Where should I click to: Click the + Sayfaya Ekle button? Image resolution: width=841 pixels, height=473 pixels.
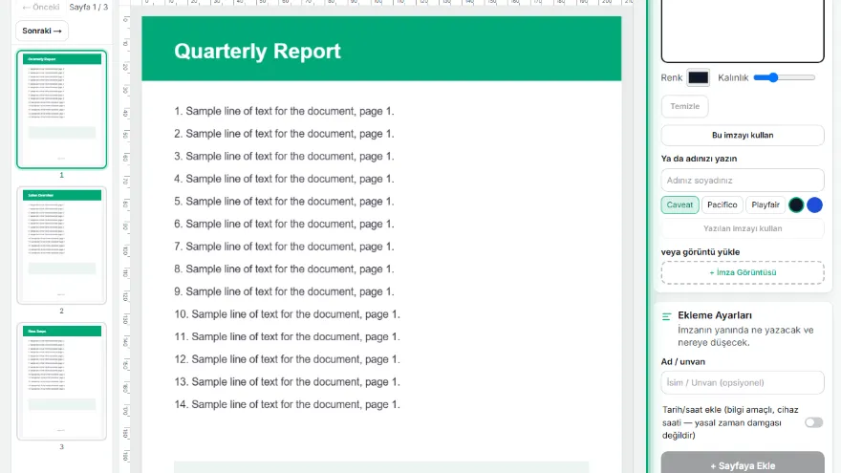click(x=743, y=463)
